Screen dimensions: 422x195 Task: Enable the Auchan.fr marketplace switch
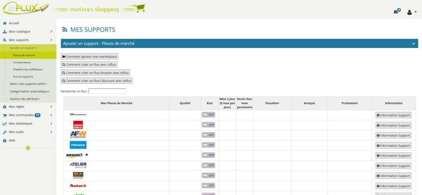208,186
